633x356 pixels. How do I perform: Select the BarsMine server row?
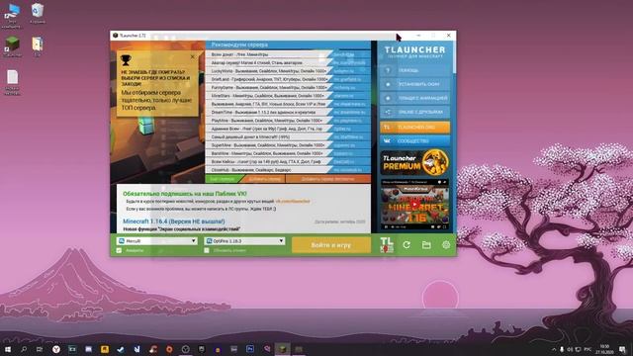(288, 153)
